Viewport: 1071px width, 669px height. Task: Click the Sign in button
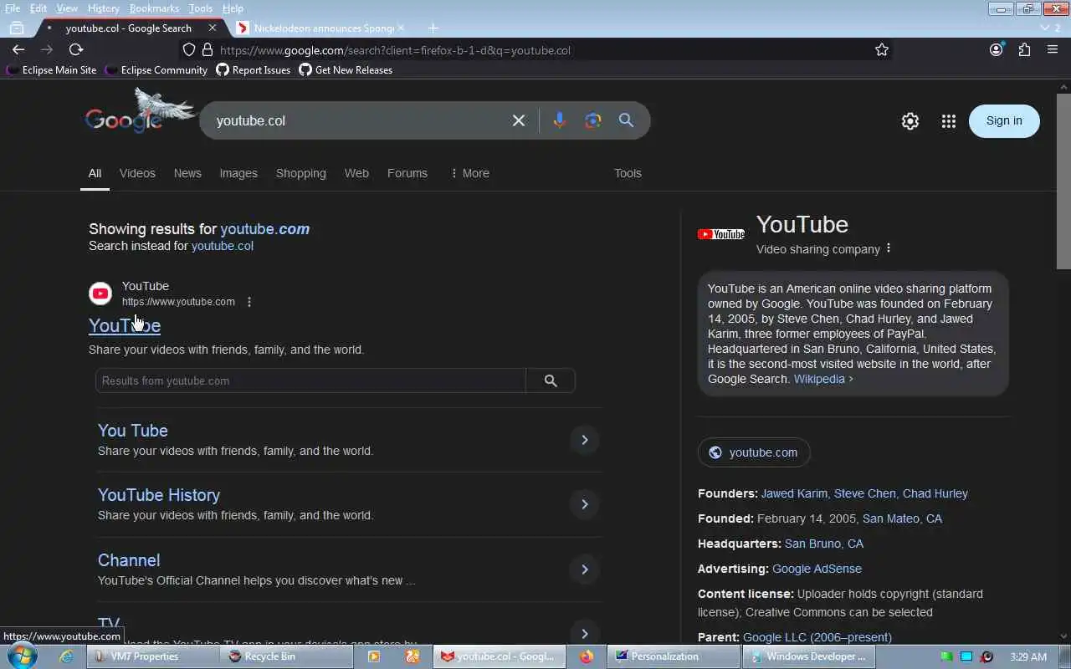point(1004,120)
